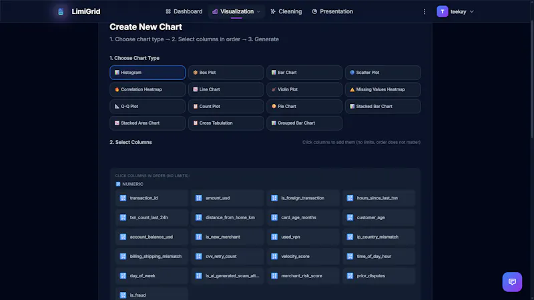Add the customer_age column
The width and height of the screenshot is (534, 300).
(378, 217)
